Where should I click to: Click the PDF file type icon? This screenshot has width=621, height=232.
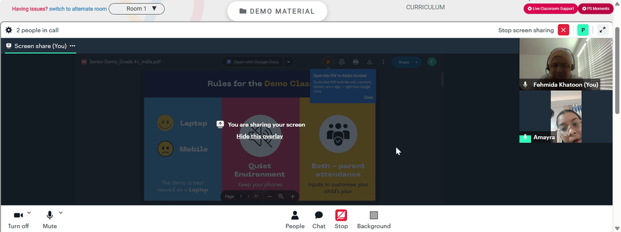point(84,62)
